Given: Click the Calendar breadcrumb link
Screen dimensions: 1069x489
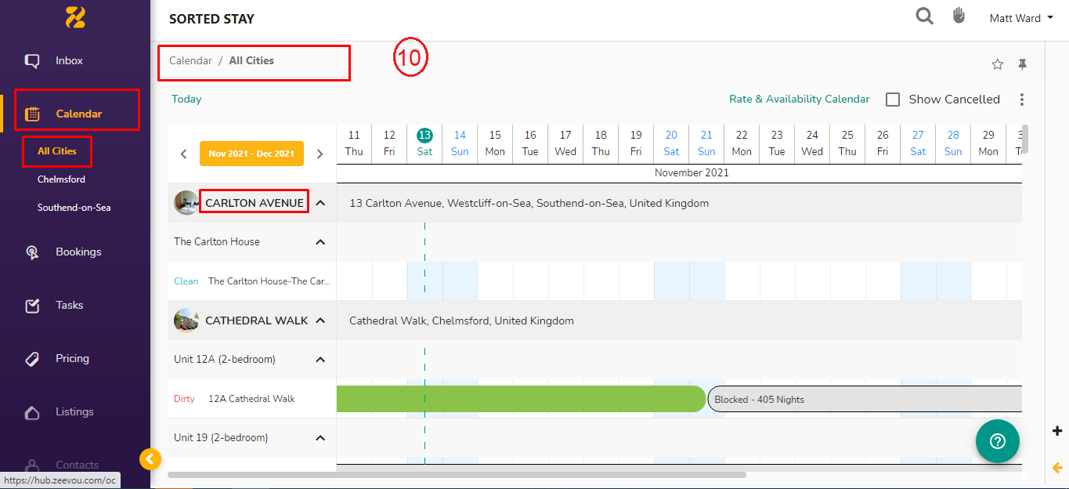Looking at the screenshot, I should [190, 60].
